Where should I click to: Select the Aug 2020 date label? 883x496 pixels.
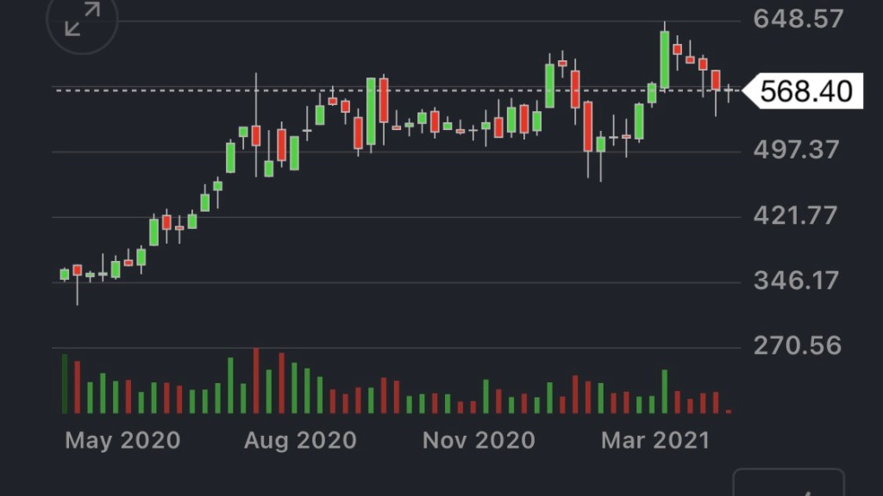tap(300, 441)
